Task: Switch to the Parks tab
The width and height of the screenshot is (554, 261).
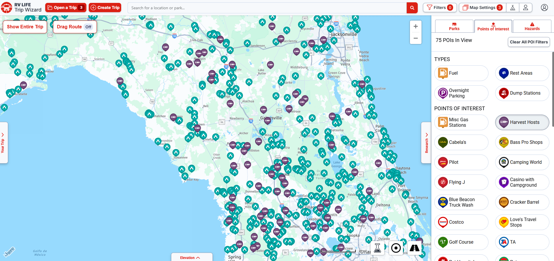Action: tap(454, 26)
